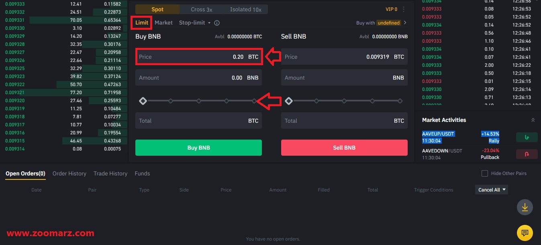
Task: Select order book price 0.009326
Action: click(14, 60)
